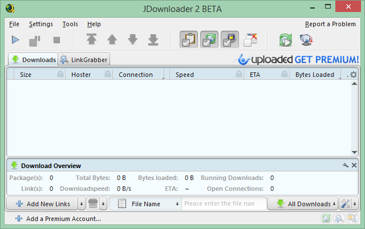The height and width of the screenshot is (229, 365).
Task: Sort by the Bytes Loaded column header
Action: [315, 75]
